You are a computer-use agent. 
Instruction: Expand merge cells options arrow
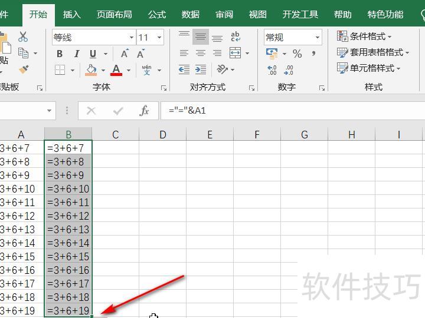pyautogui.click(x=247, y=53)
